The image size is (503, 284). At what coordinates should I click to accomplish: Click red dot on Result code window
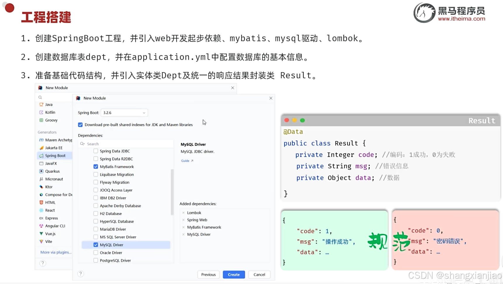tap(287, 120)
